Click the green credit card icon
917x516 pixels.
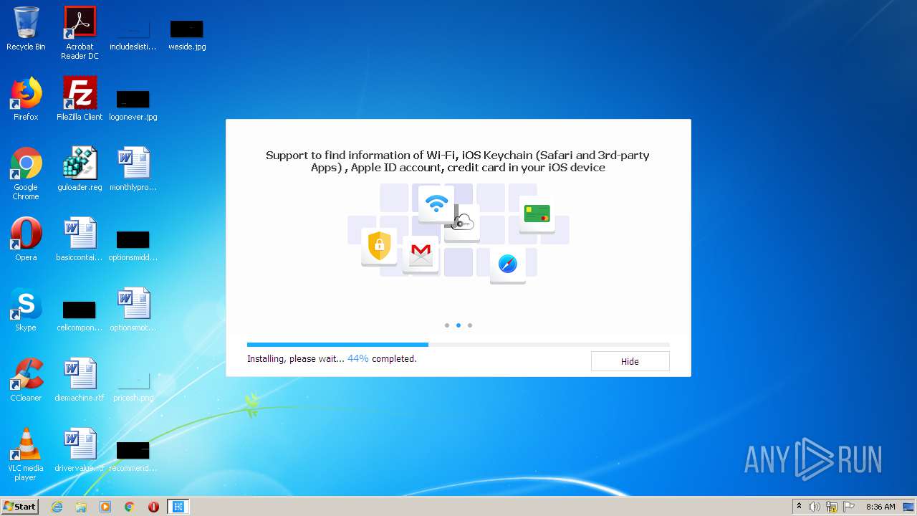click(x=537, y=214)
